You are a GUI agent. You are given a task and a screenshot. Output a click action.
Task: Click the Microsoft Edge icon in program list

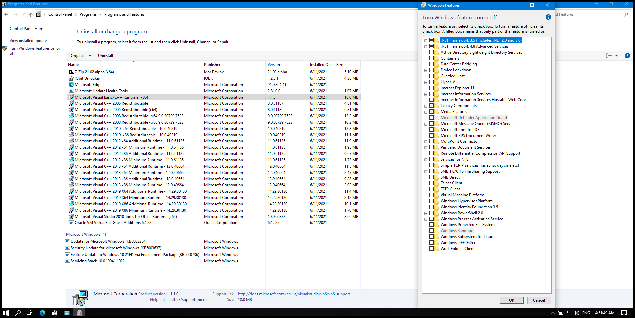(x=71, y=84)
